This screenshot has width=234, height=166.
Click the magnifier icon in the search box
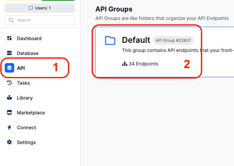tap(11, 20)
